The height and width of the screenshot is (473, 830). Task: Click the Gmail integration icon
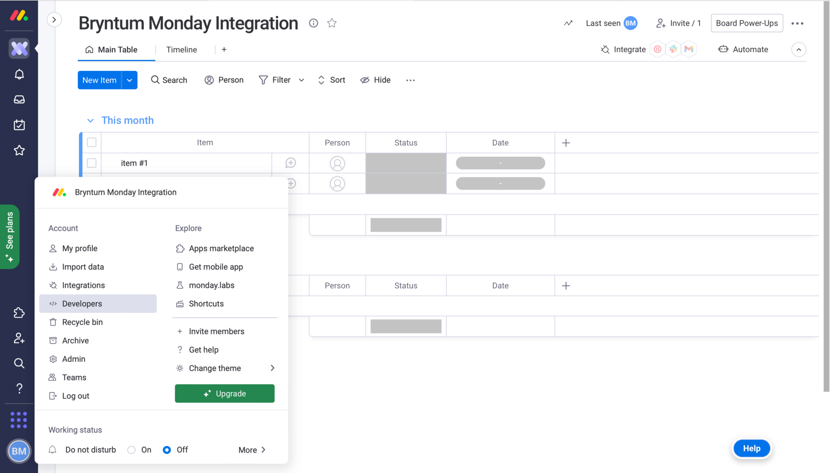coord(689,49)
